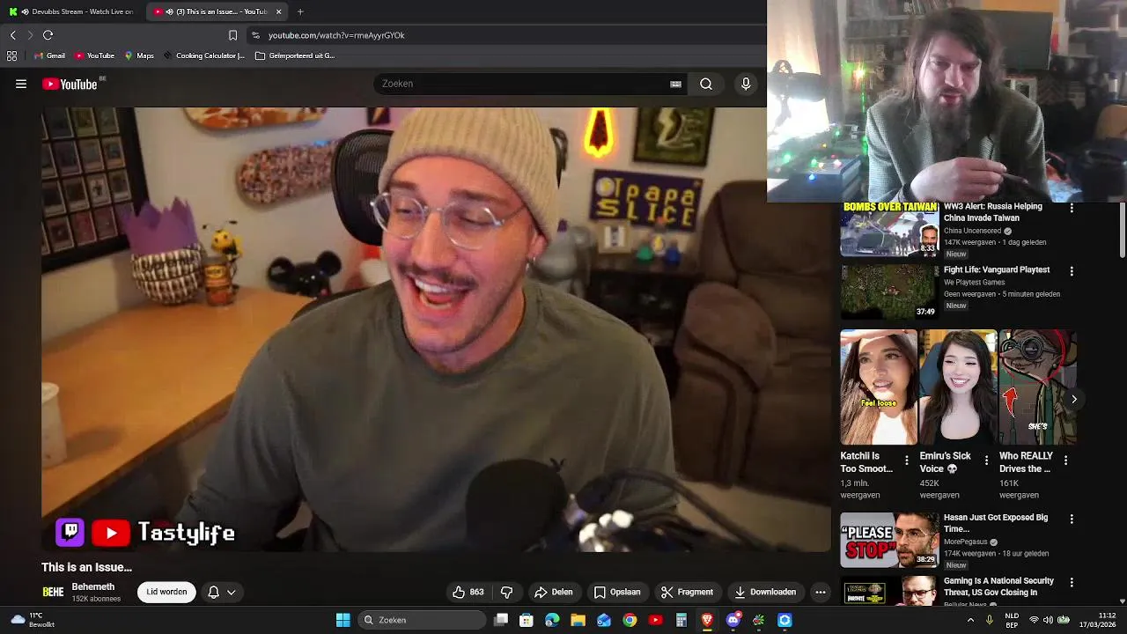Mute audio on the Devubbs Stream tab

pos(25,11)
